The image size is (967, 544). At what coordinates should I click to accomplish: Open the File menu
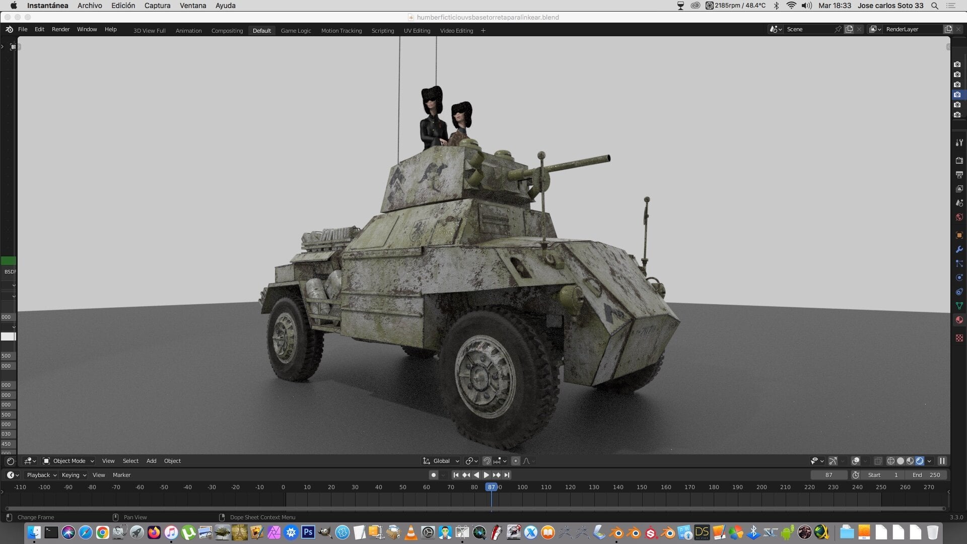(x=23, y=29)
